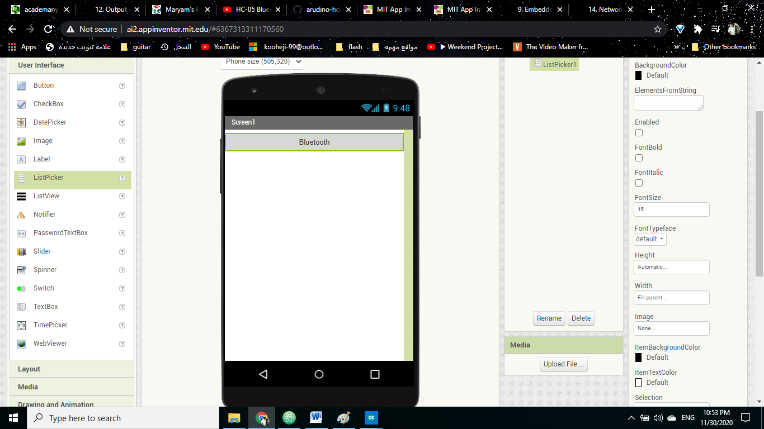Open the FontTypeface dropdown
Image resolution: width=764 pixels, height=429 pixels.
coord(649,239)
